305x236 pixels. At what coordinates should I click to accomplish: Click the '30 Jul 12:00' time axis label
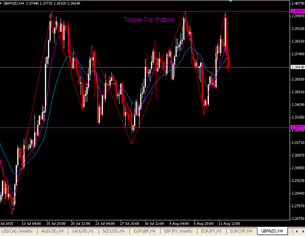coord(154,223)
